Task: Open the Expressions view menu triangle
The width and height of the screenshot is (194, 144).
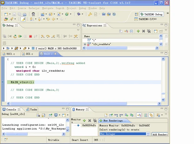Action: coord(166,30)
